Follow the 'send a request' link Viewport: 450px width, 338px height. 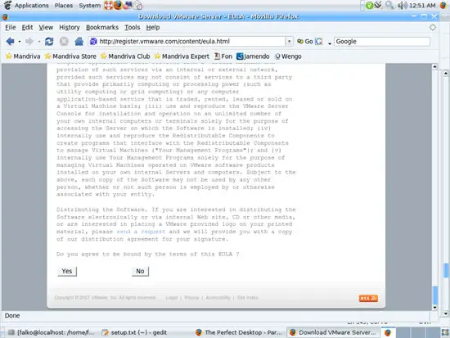141,232
